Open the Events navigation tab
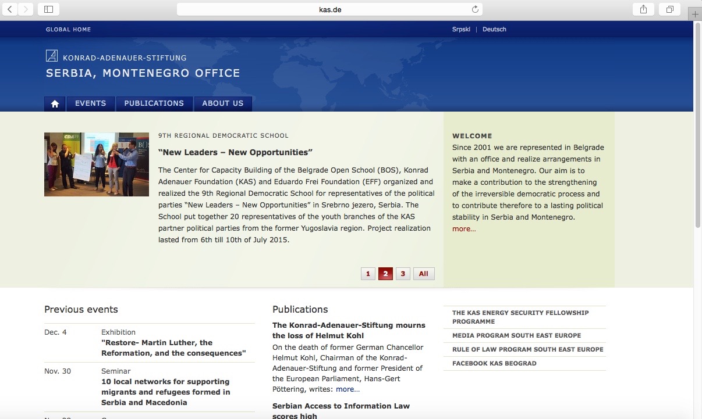The image size is (702, 419). tap(90, 103)
